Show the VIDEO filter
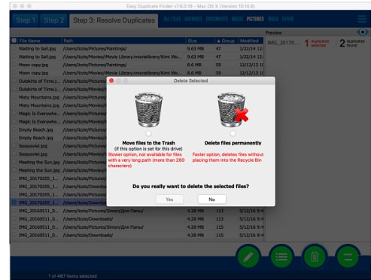Screen dimensions: 371x280 (273, 19)
